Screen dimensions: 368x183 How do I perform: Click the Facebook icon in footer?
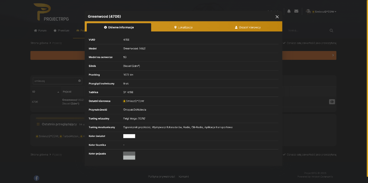coord(36,178)
